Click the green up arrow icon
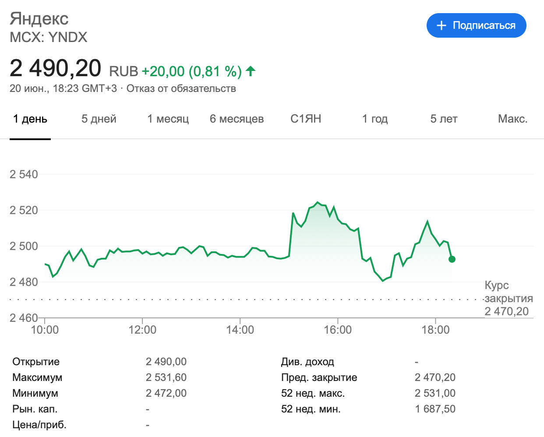Image resolution: width=544 pixels, height=437 pixels. click(x=251, y=71)
